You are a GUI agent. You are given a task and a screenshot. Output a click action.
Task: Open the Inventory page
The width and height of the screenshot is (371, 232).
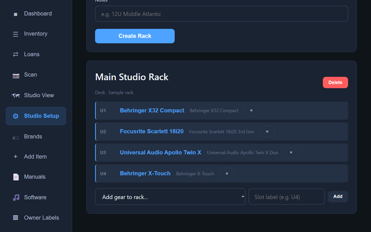pyautogui.click(x=36, y=34)
